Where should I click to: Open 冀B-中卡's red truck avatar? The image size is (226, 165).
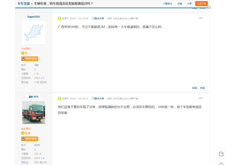(34, 112)
